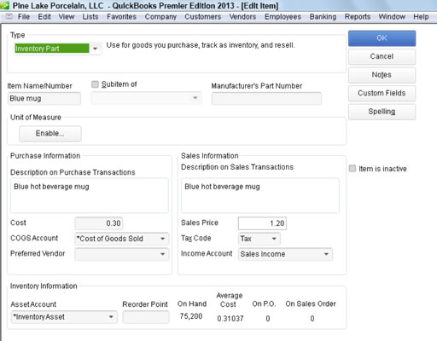Screen dimensions: 437x341
Task: Toggle the Item is inactive checkbox
Action: click(x=353, y=169)
